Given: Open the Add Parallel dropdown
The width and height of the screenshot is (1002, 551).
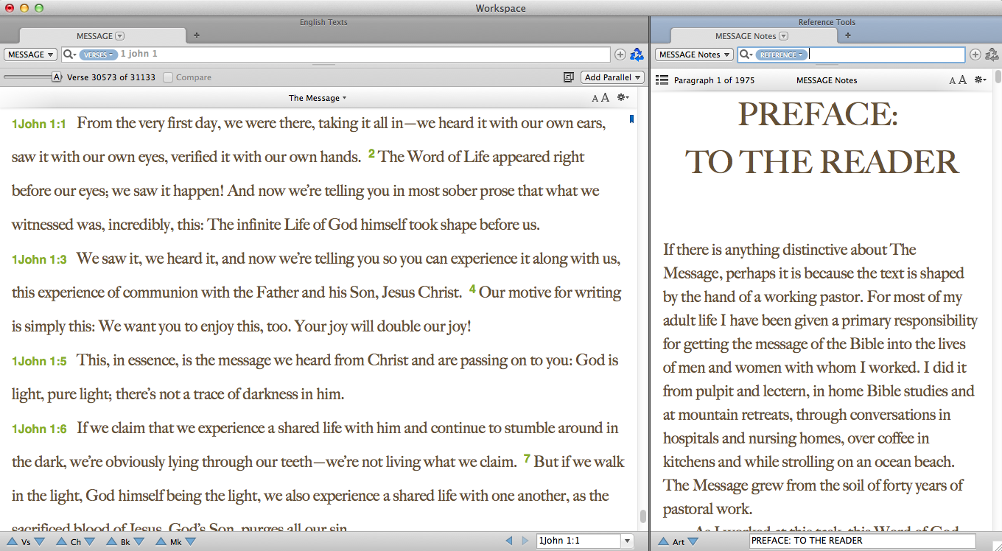Looking at the screenshot, I should 612,77.
